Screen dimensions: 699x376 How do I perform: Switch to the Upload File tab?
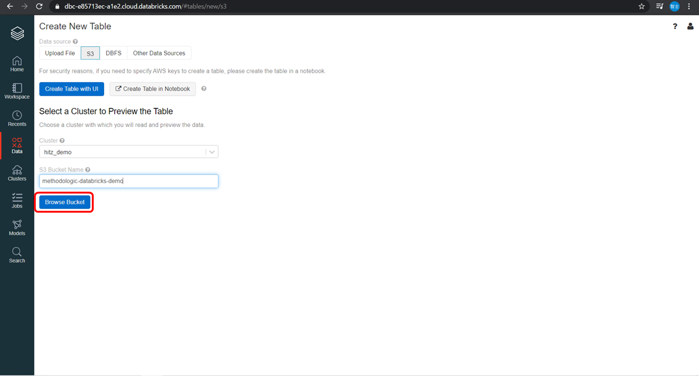click(x=60, y=53)
